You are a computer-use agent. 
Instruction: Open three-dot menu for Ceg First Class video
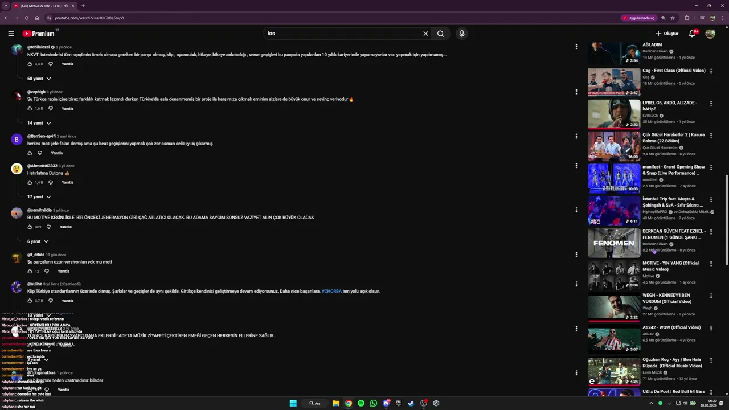tap(711, 71)
